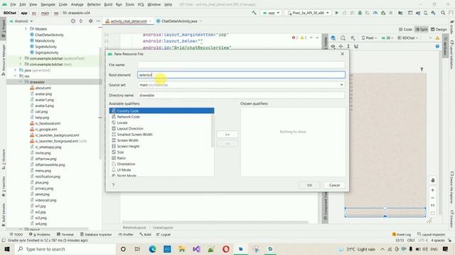Click the zoom in plus on design preview
The height and width of the screenshot is (255, 455).
(432, 191)
